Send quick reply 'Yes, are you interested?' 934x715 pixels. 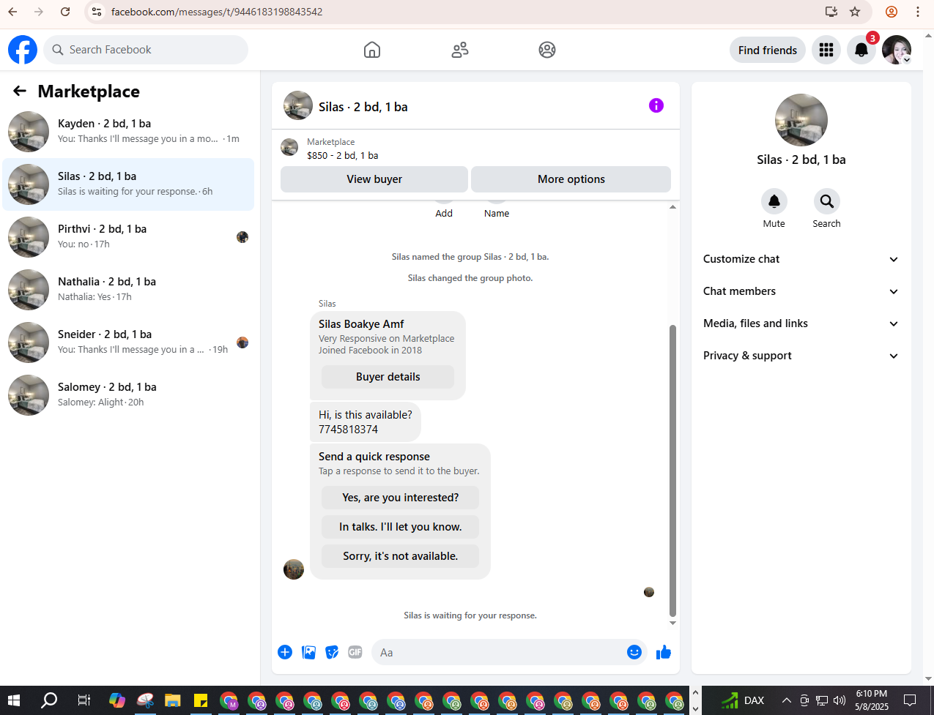click(x=401, y=498)
